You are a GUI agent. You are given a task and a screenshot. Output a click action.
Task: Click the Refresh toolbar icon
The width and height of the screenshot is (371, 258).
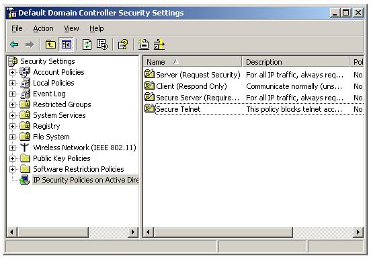tap(87, 44)
